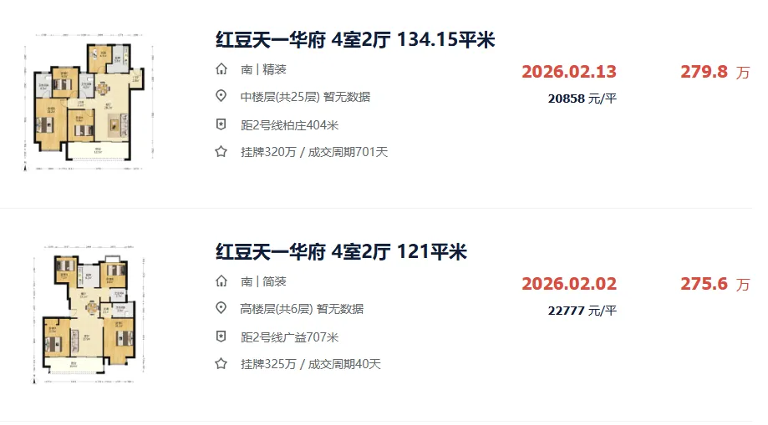Viewport: 768px width, 425px height.
Task: Click location pin icon beside 中楼层(共25层)
Action: (221, 97)
